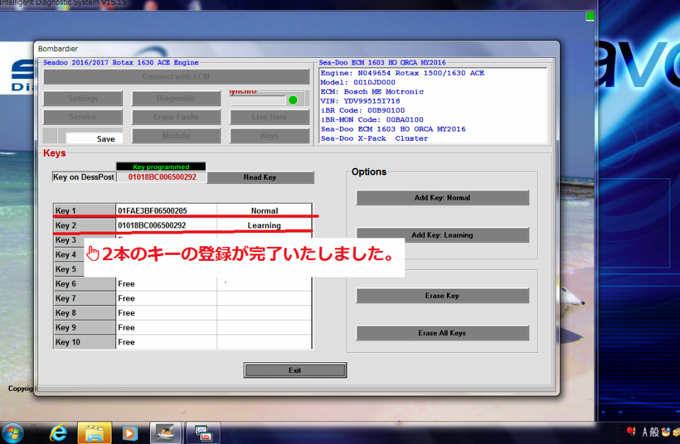Click Erase All Keys button

coord(442,333)
